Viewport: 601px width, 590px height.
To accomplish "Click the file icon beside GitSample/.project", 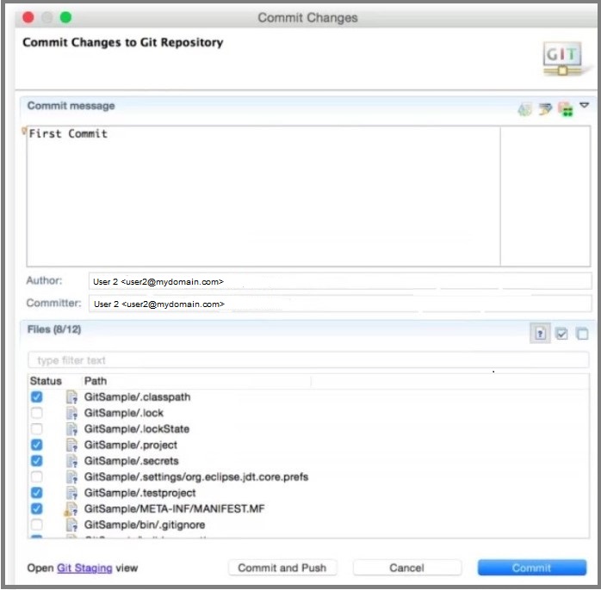I will tap(71, 445).
